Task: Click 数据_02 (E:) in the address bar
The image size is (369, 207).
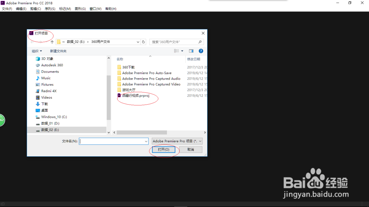Action: [76, 42]
